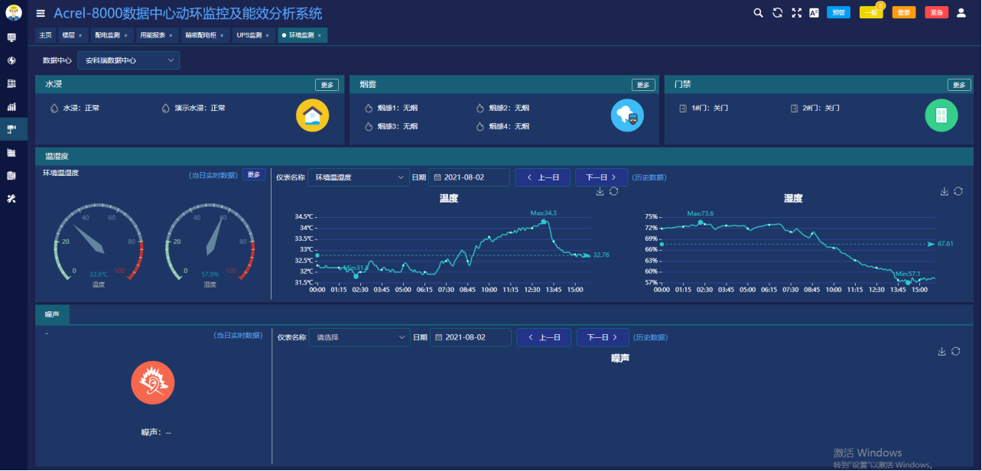Click the green door access icon
This screenshot has height=471, width=982.
tap(941, 115)
